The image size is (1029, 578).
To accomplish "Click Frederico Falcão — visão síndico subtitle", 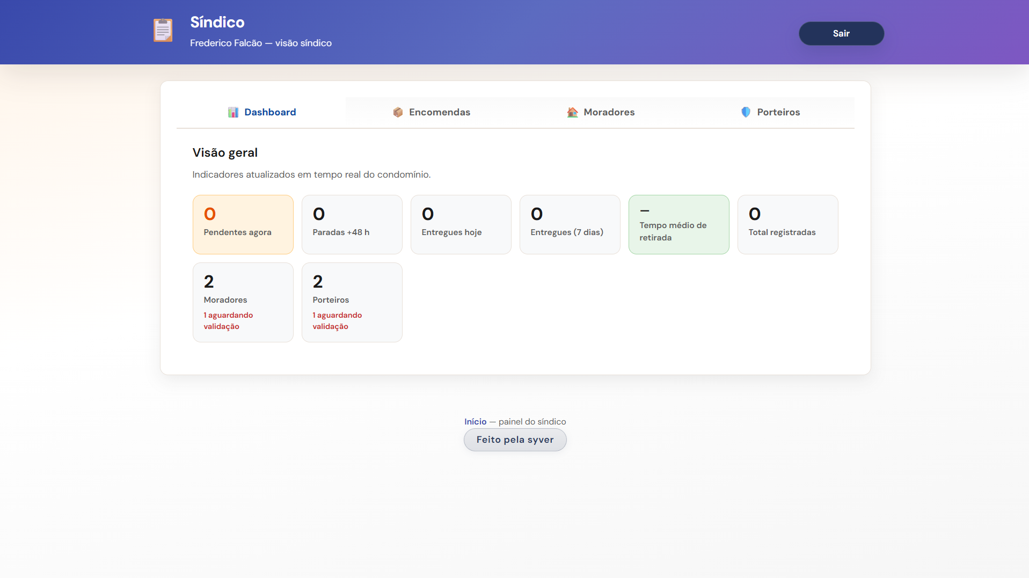I will [261, 43].
